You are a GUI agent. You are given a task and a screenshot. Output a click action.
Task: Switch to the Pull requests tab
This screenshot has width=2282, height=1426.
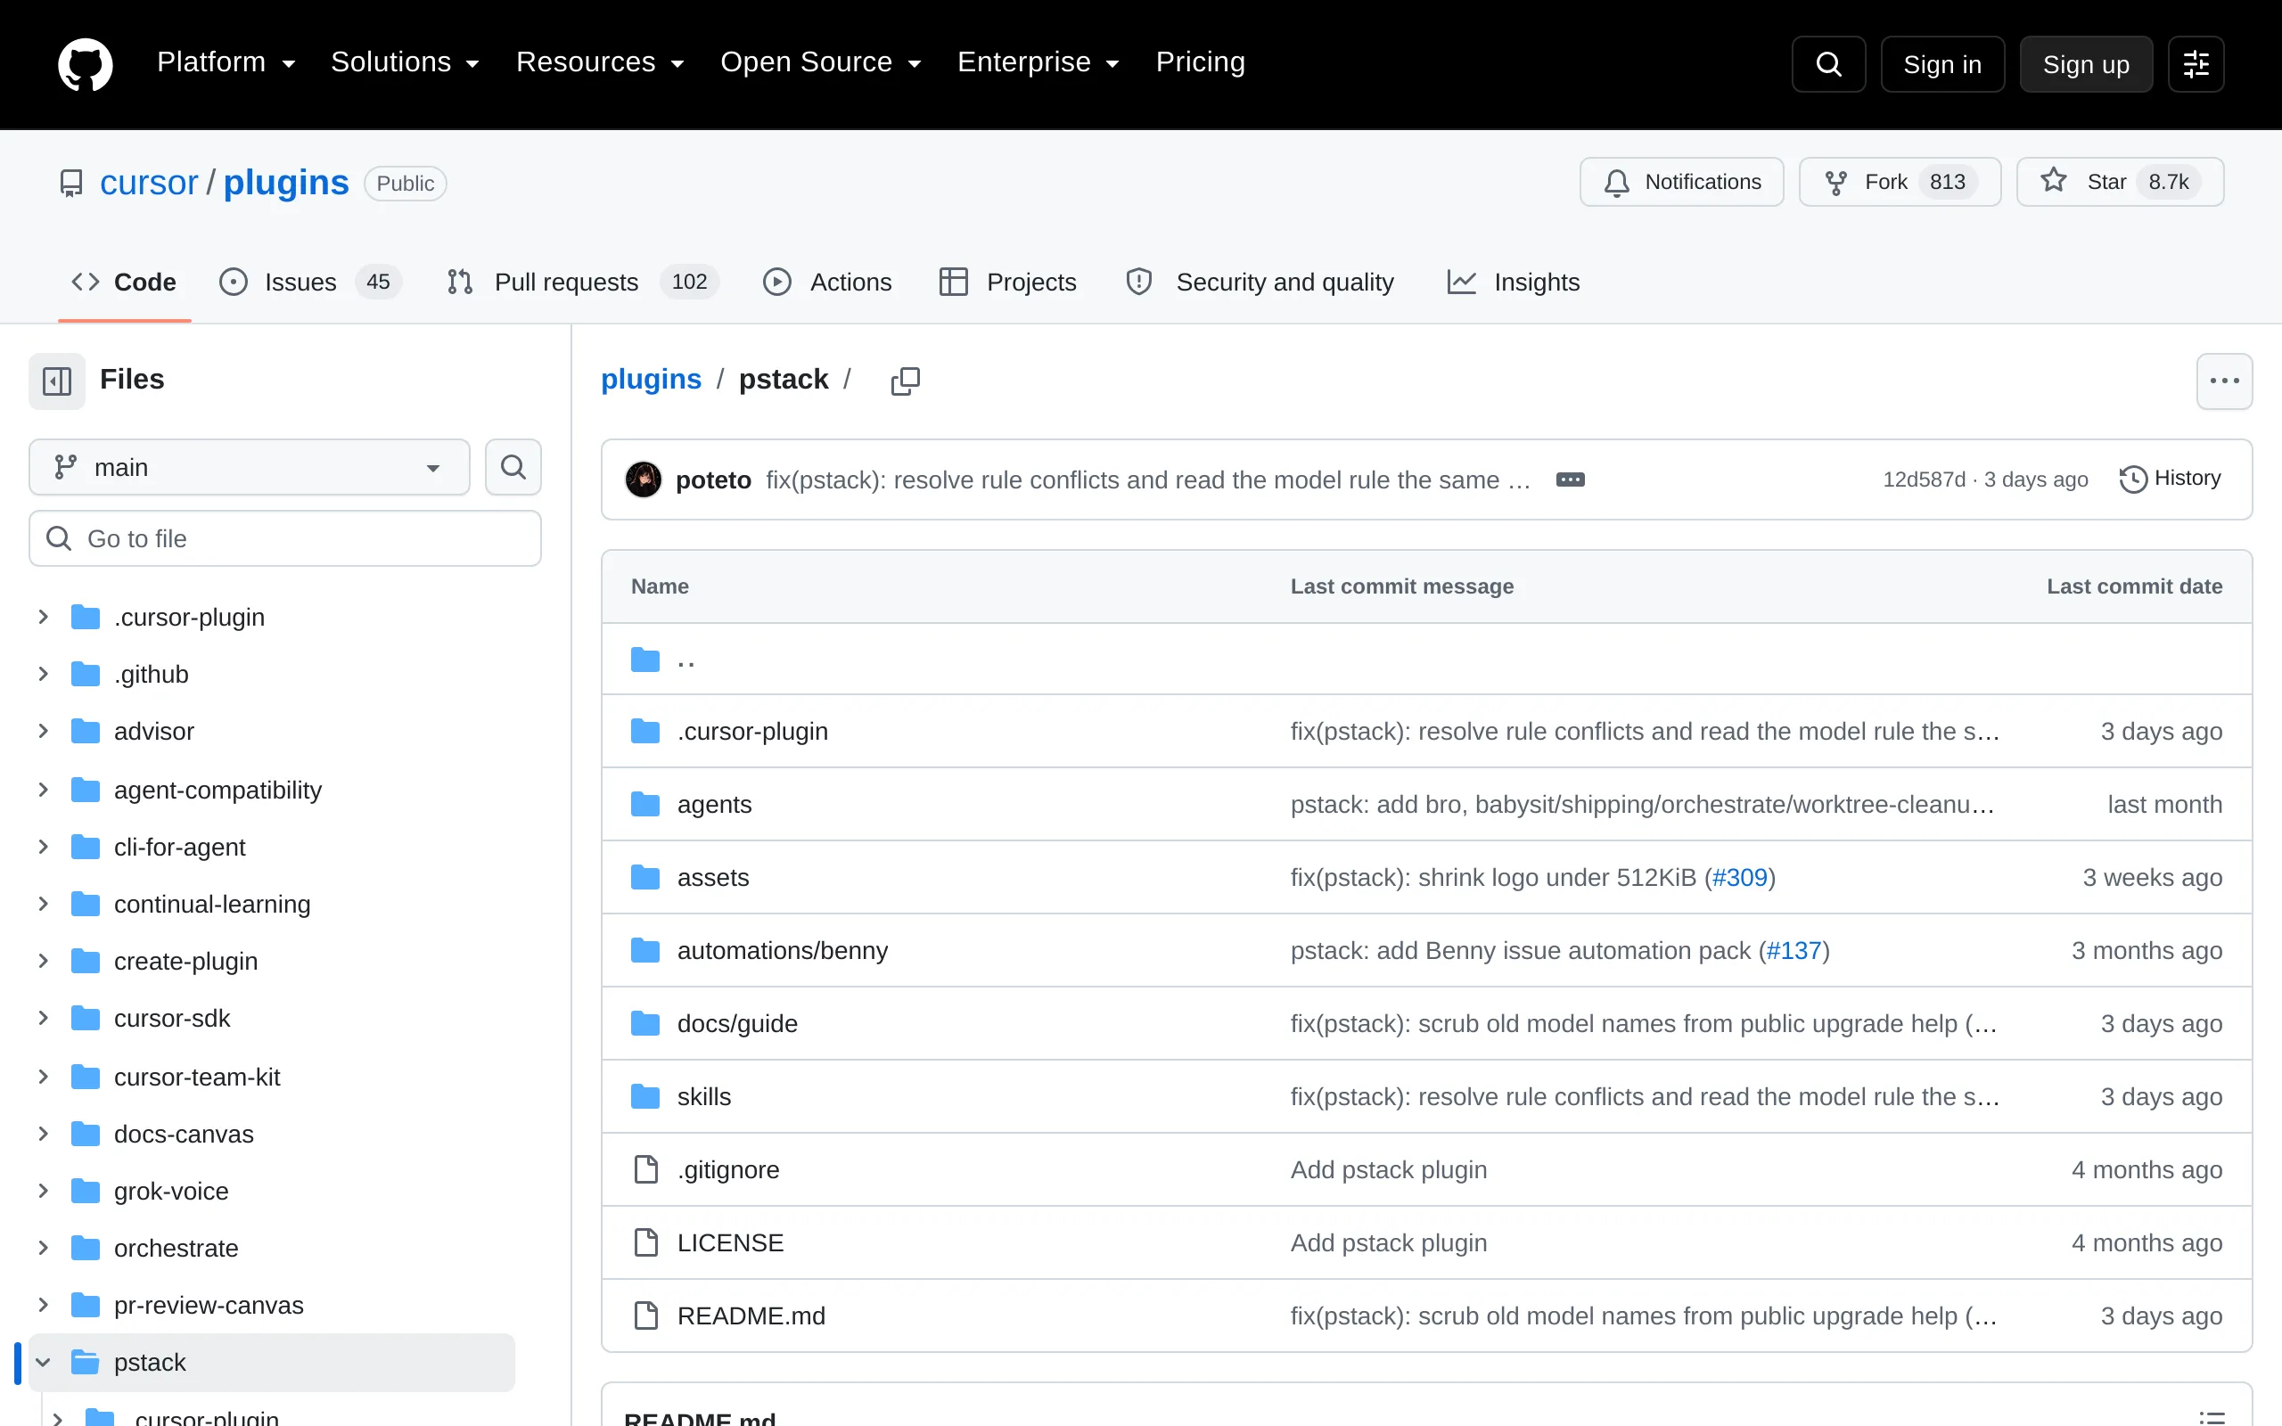[x=582, y=282]
